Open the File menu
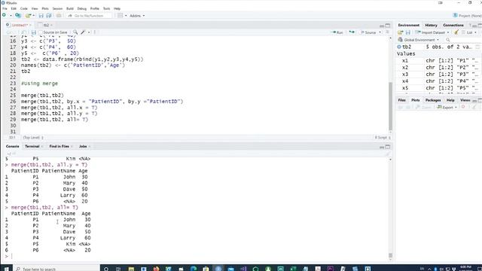This screenshot has height=271, width=482. point(5,8)
